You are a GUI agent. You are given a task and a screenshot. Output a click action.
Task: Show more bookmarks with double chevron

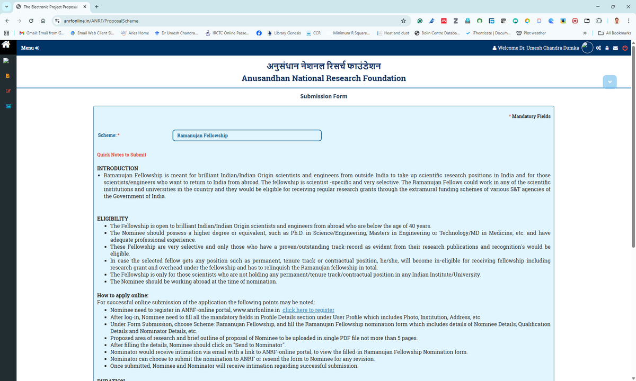pyautogui.click(x=585, y=33)
